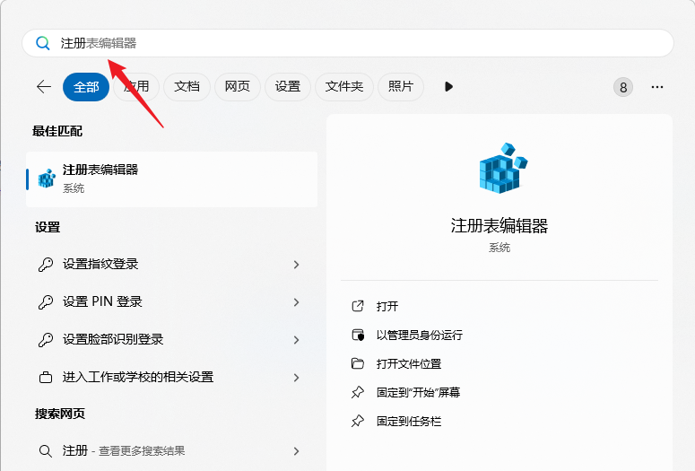This screenshot has width=695, height=471.
Task: Click the small Registry Editor cube icon in results
Action: [x=47, y=179]
